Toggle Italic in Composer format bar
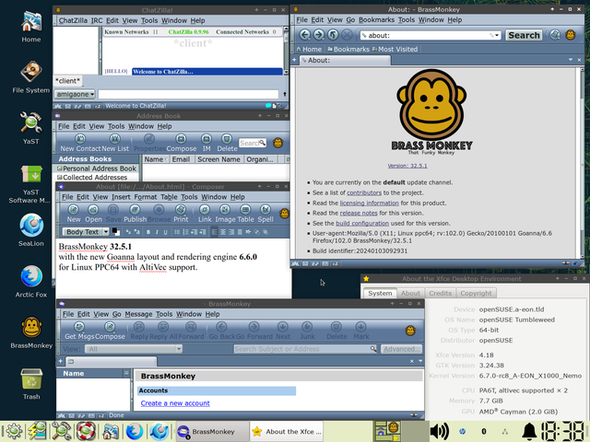Viewport: 590px width, 442px height. point(157,232)
